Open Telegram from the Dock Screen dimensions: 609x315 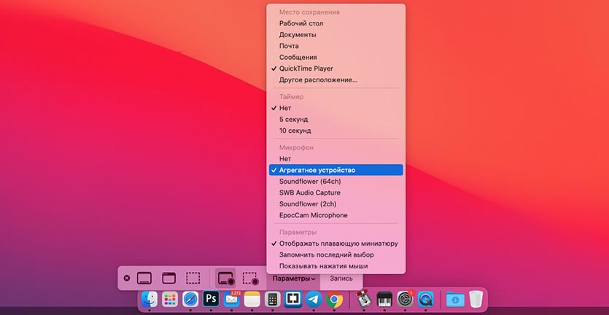tap(314, 299)
